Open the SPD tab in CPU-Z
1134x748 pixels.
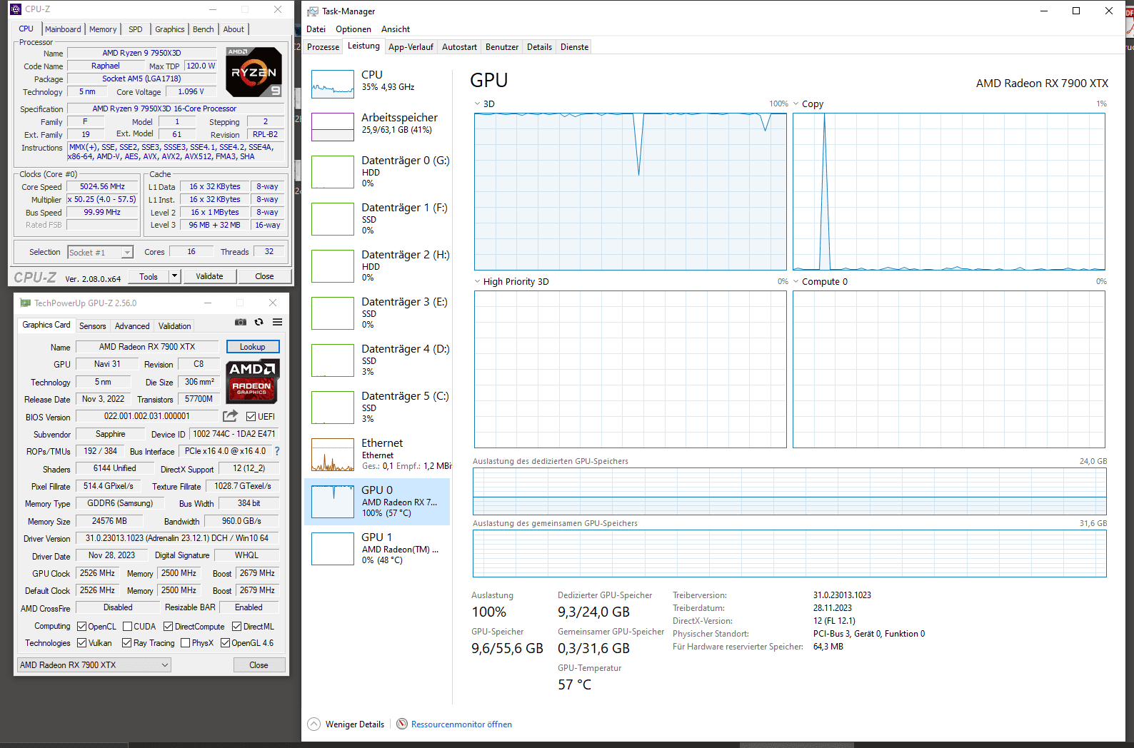tap(136, 29)
